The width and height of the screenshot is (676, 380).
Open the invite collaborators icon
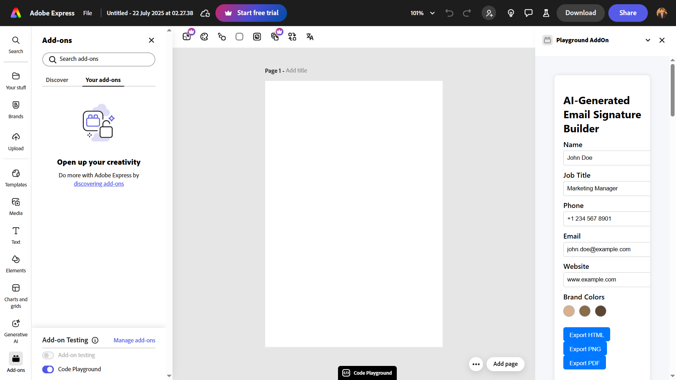489,13
